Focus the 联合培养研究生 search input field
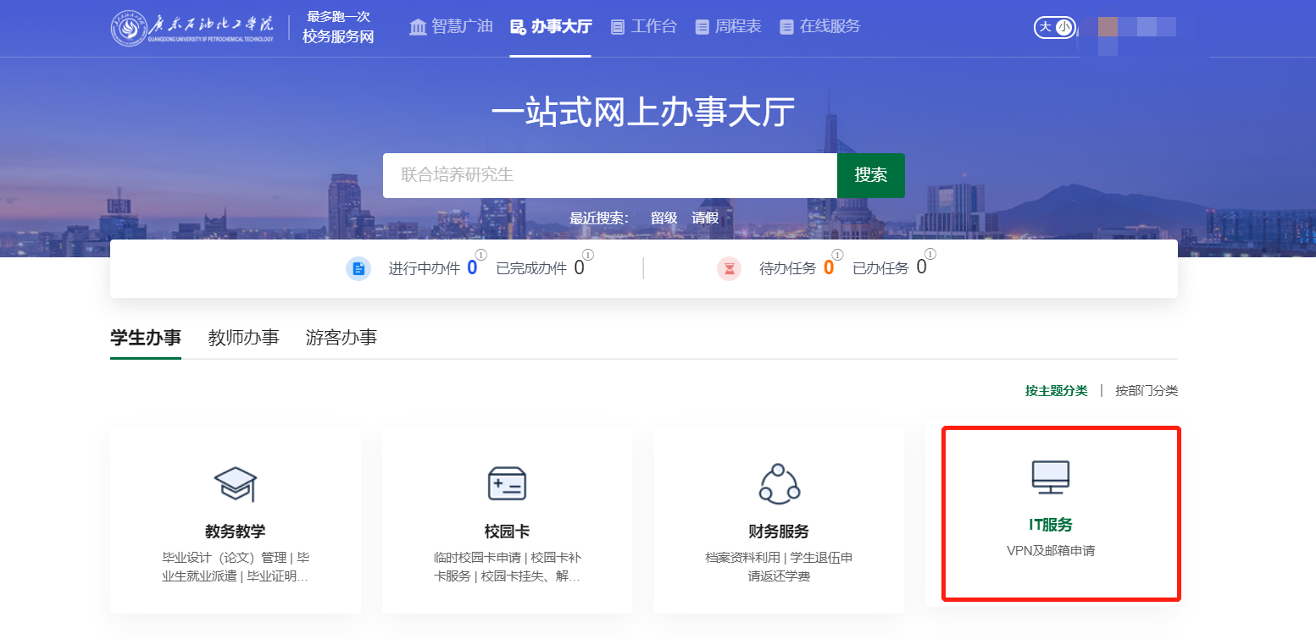The image size is (1316, 639). click(x=609, y=176)
